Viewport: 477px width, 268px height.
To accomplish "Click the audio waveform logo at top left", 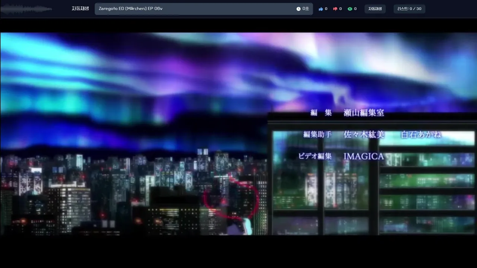I will coord(26,9).
